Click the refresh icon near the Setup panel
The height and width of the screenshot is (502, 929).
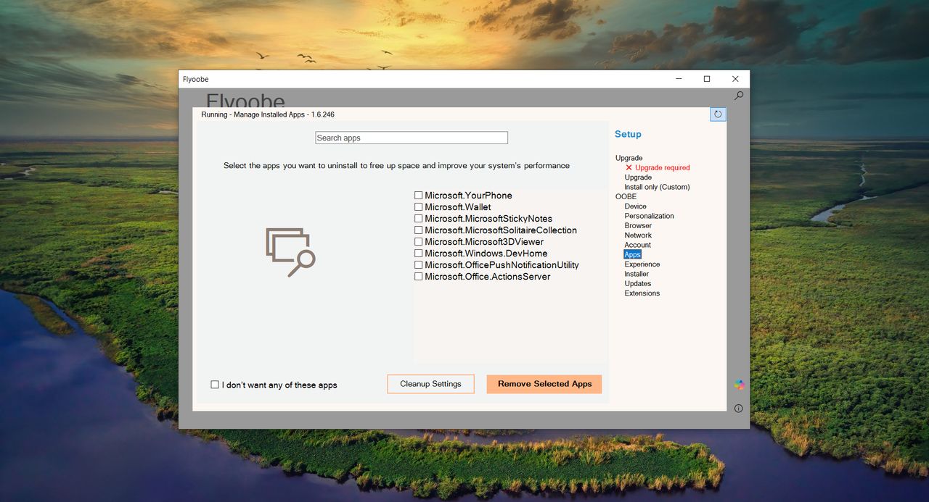[x=718, y=114]
